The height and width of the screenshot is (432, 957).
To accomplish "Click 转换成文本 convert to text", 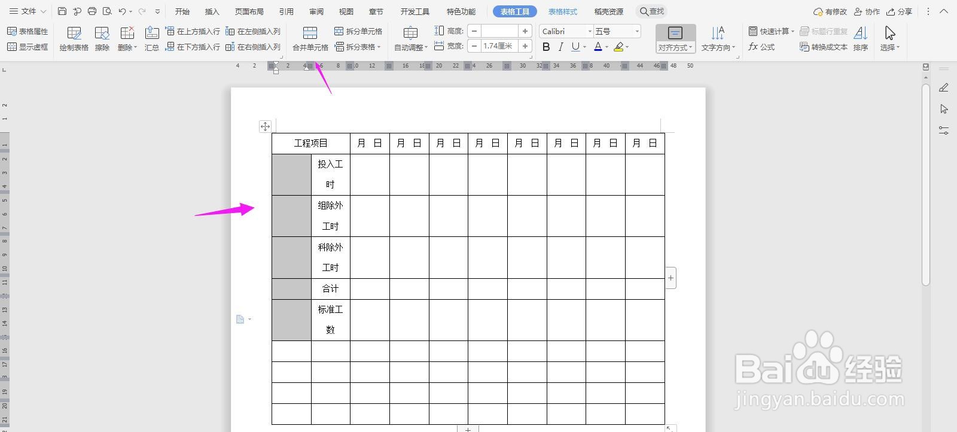I will coord(824,47).
